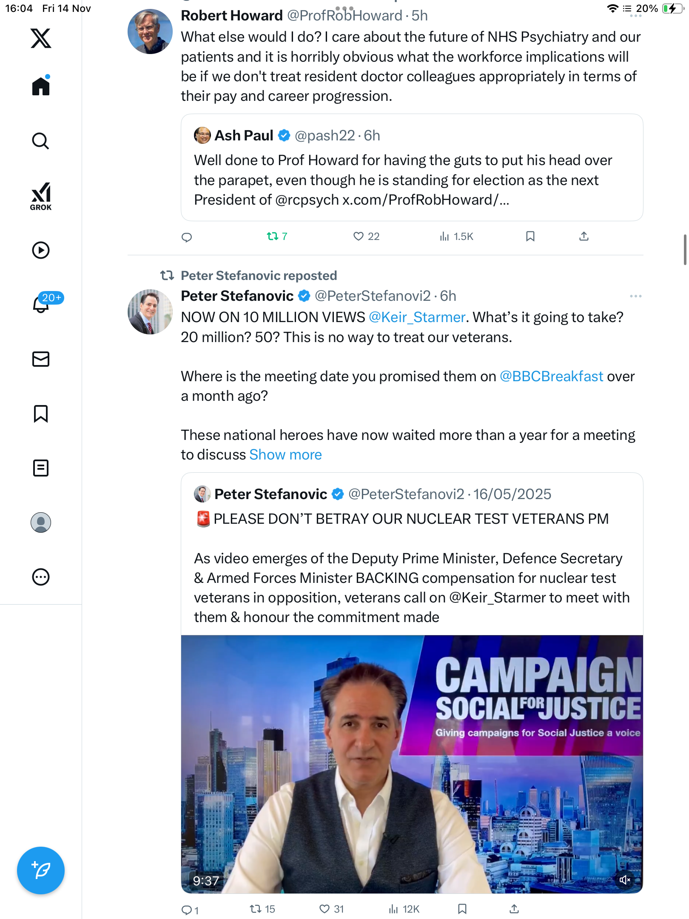The image size is (689, 919).
Task: Open options menu for Peter Stefanovic's post
Action: point(635,296)
